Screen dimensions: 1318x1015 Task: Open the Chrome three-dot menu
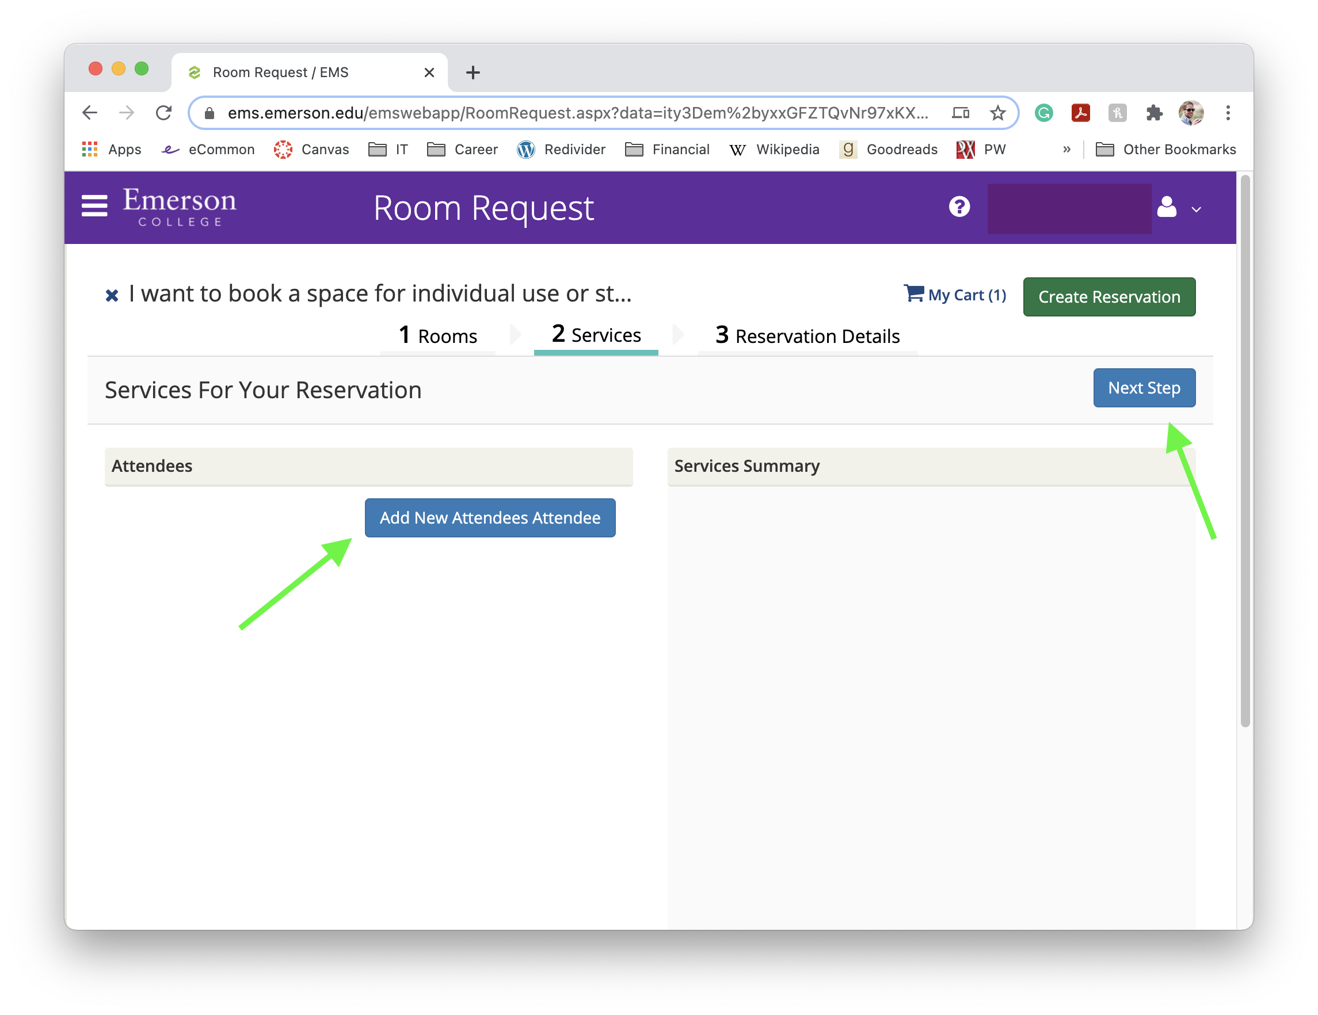1228,113
